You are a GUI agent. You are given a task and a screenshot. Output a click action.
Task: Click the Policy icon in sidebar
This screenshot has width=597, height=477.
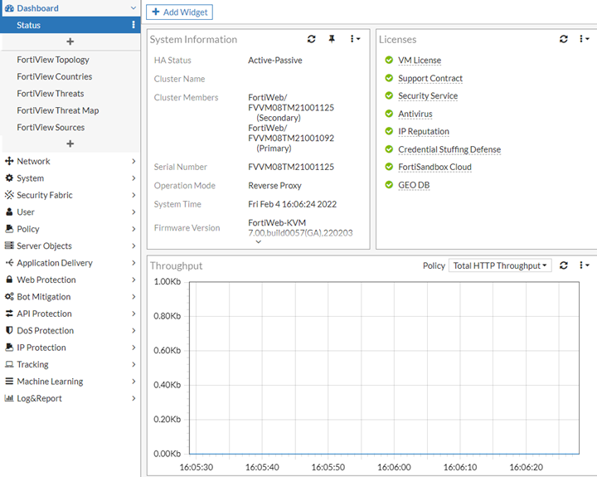click(9, 229)
